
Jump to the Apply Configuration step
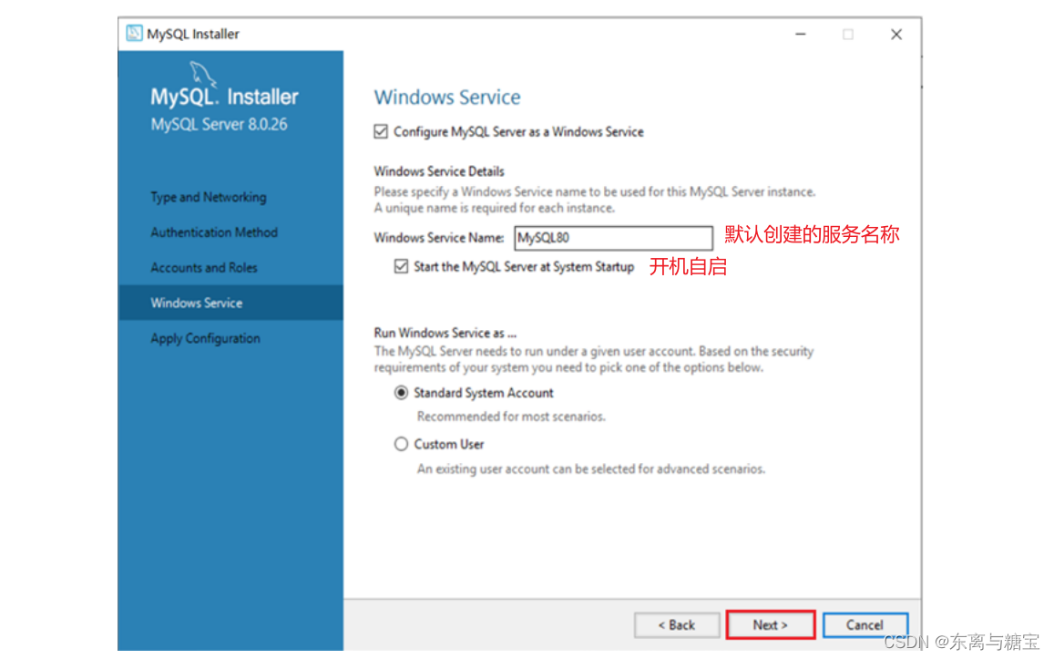tap(205, 338)
